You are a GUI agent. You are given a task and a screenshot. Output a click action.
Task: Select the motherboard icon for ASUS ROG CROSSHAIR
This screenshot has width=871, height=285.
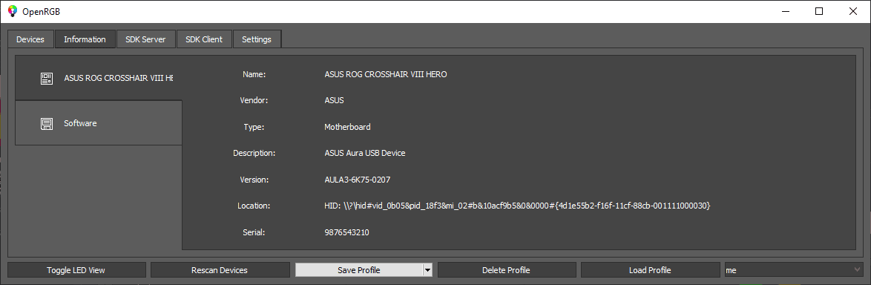click(x=47, y=79)
